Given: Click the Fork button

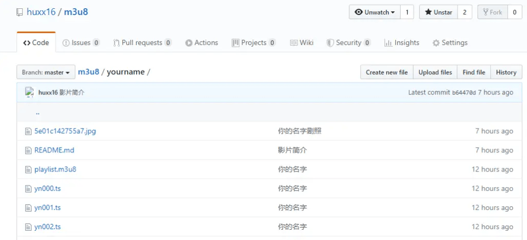Looking at the screenshot, I should [x=492, y=12].
